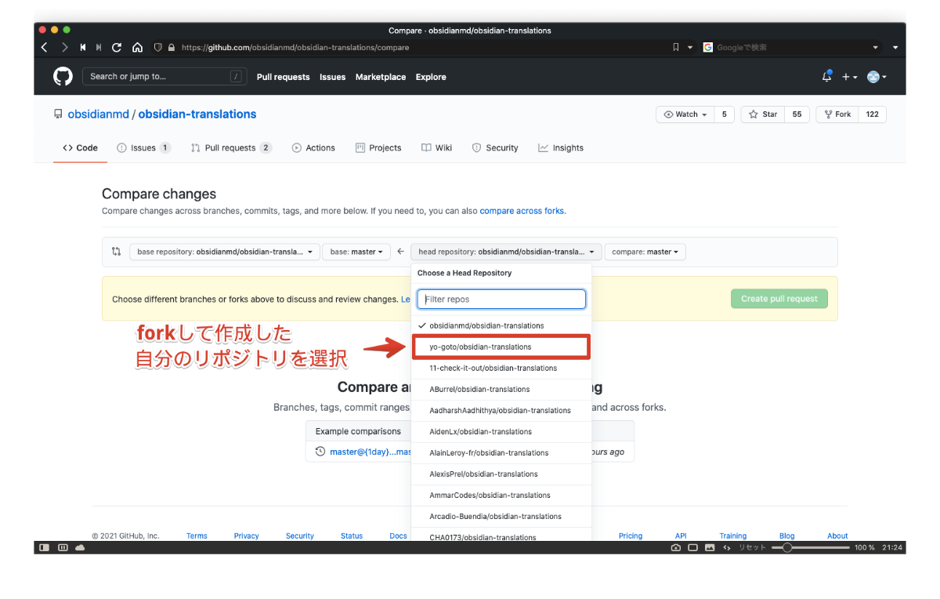Switch to the Security tab
The height and width of the screenshot is (599, 940).
click(495, 147)
